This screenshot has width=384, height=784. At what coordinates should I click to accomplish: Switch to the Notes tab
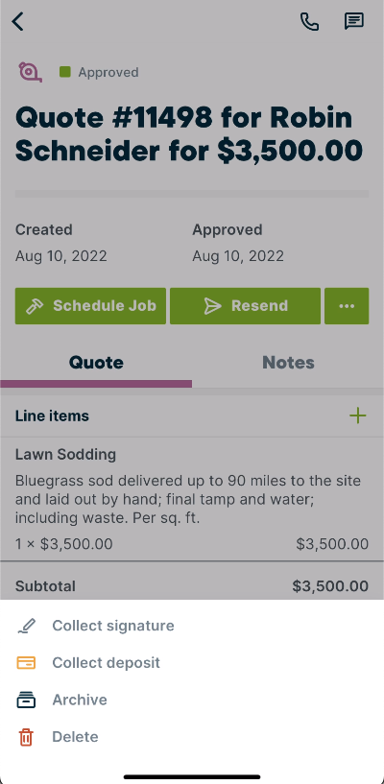point(288,363)
